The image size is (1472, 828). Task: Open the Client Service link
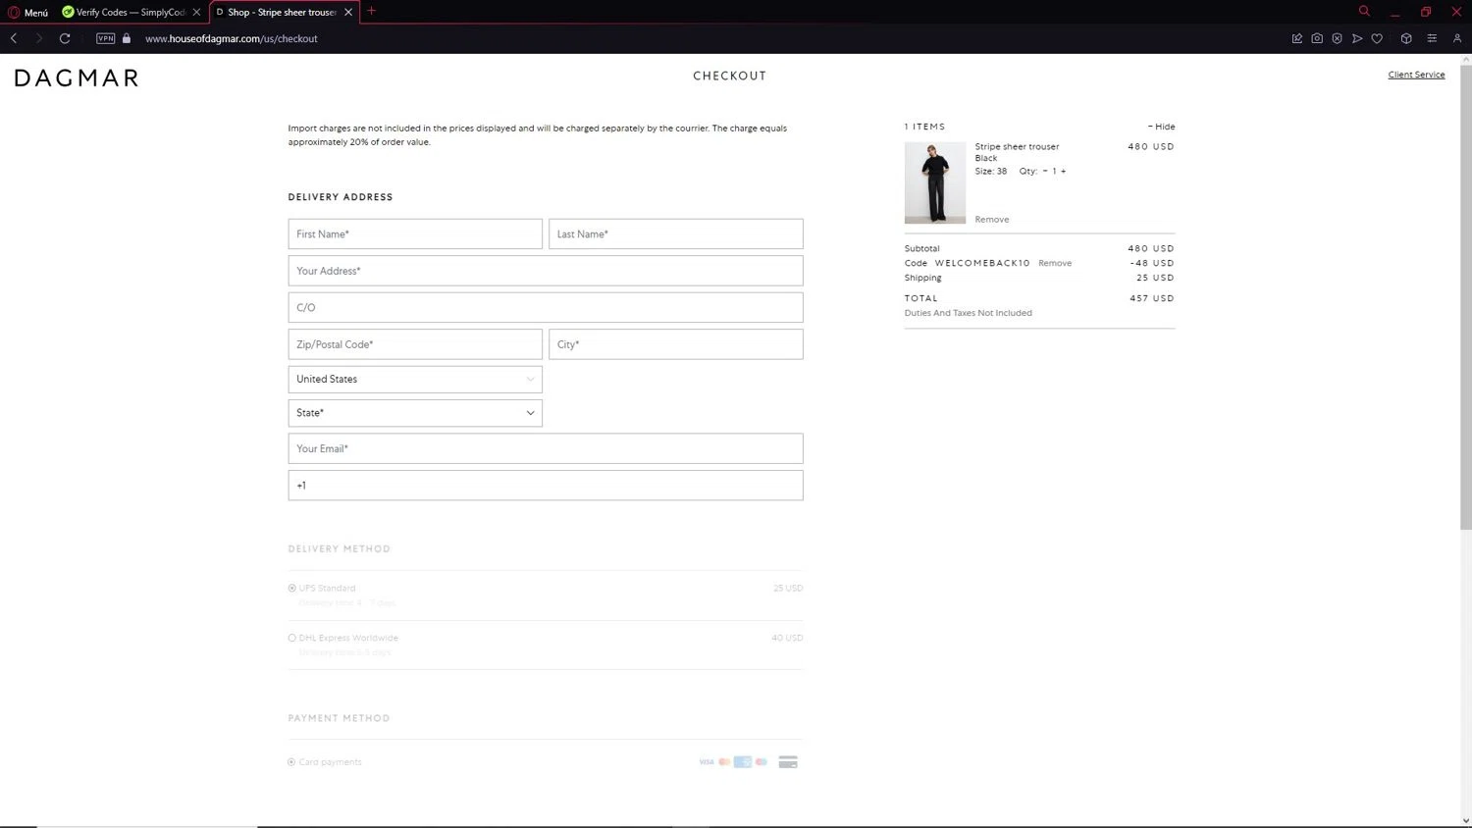coord(1416,75)
